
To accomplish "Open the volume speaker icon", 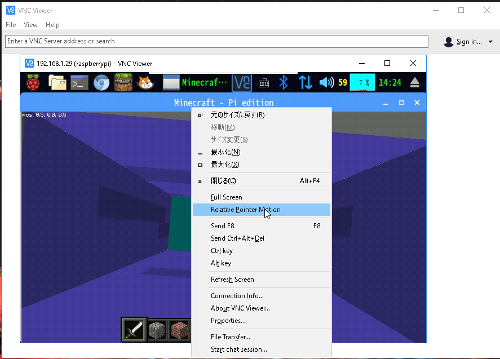I will [x=327, y=83].
